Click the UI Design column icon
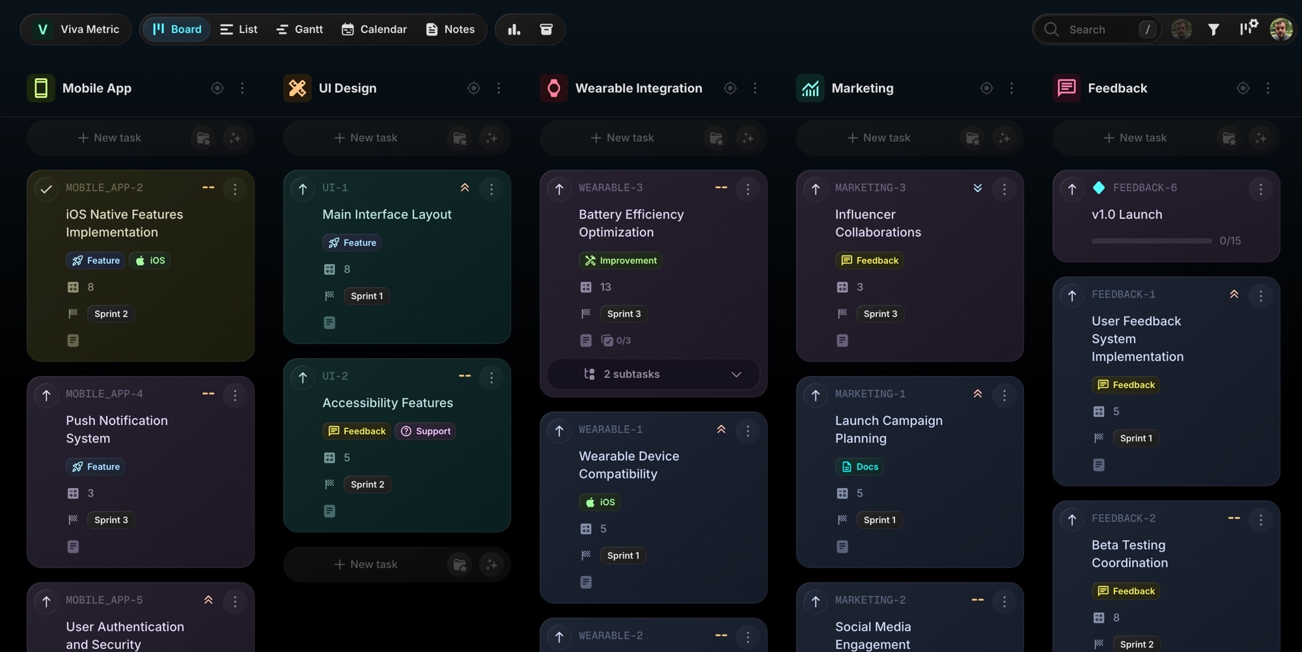This screenshot has height=652, width=1302. (x=298, y=88)
